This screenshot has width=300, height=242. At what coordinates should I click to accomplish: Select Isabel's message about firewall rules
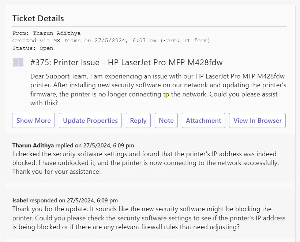click(149, 218)
